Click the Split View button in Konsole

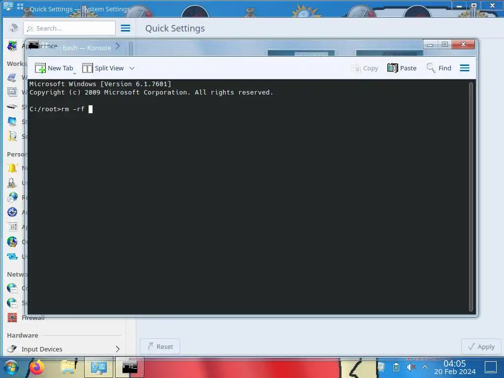pyautogui.click(x=103, y=68)
